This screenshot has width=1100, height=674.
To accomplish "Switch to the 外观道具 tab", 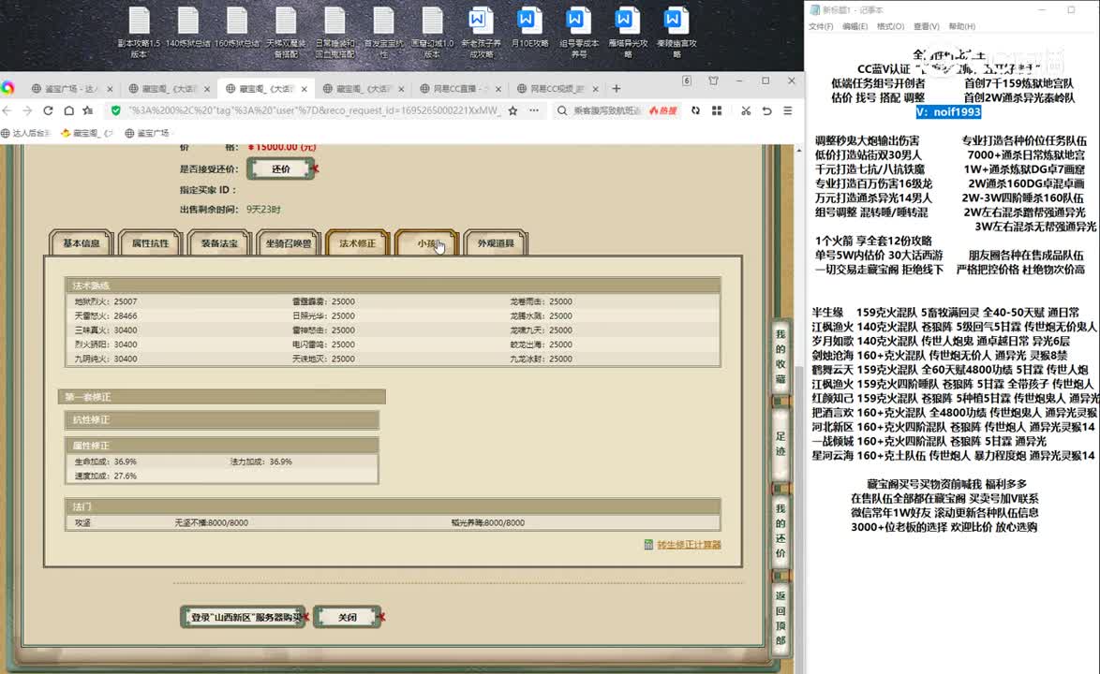I will click(496, 243).
